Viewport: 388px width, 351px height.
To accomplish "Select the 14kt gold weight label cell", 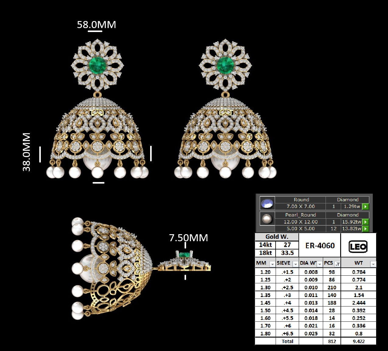I will [265, 245].
